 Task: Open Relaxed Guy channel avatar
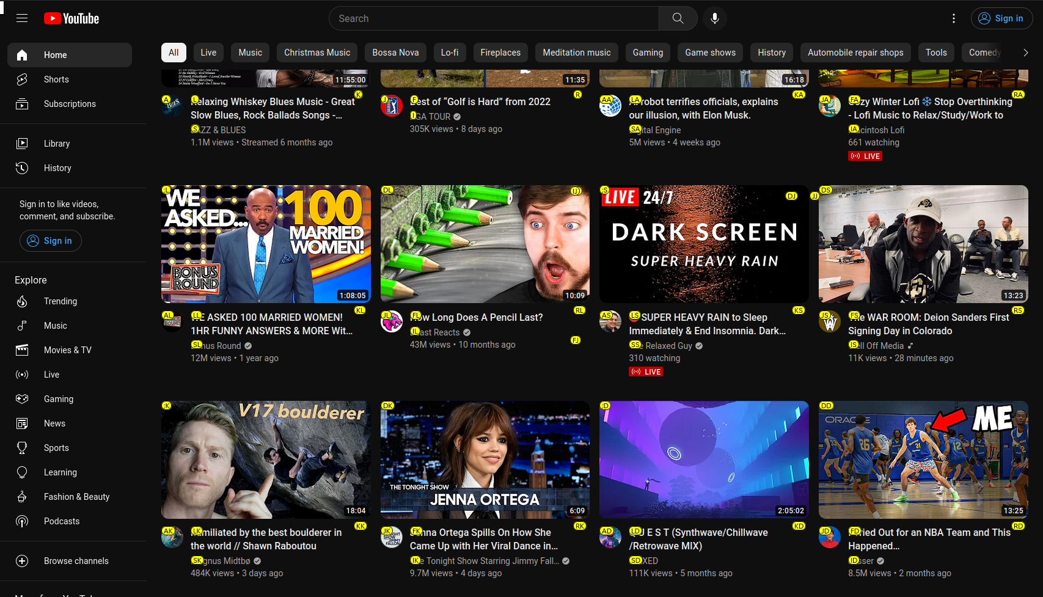pos(610,322)
